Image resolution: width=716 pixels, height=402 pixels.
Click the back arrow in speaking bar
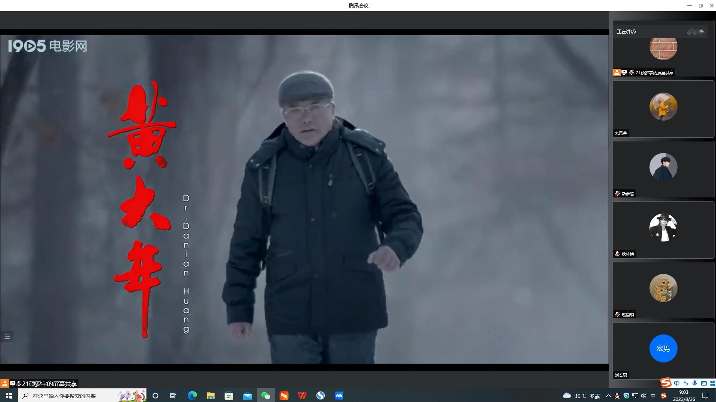[702, 32]
